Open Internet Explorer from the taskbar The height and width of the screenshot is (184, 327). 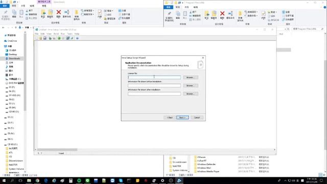coord(54,180)
